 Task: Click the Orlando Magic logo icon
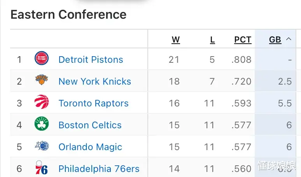tap(42, 147)
